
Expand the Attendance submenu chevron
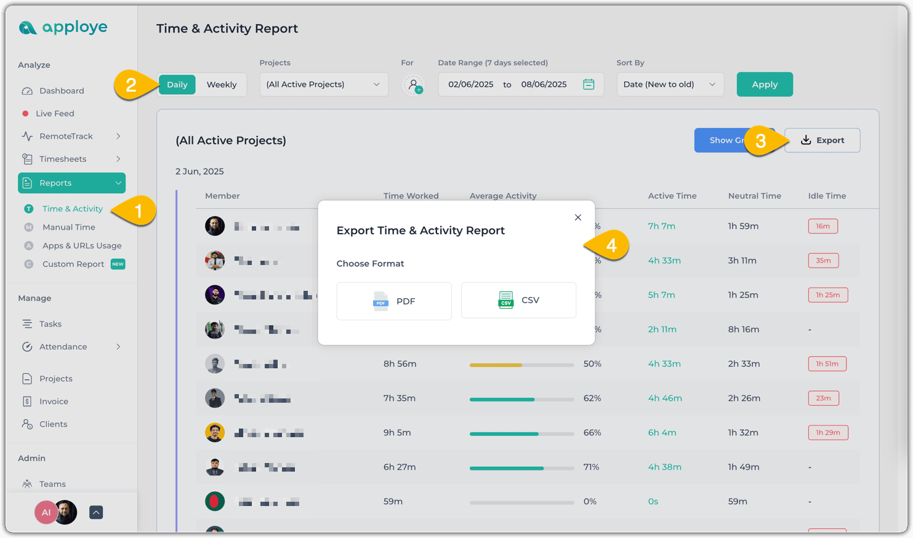(x=118, y=347)
